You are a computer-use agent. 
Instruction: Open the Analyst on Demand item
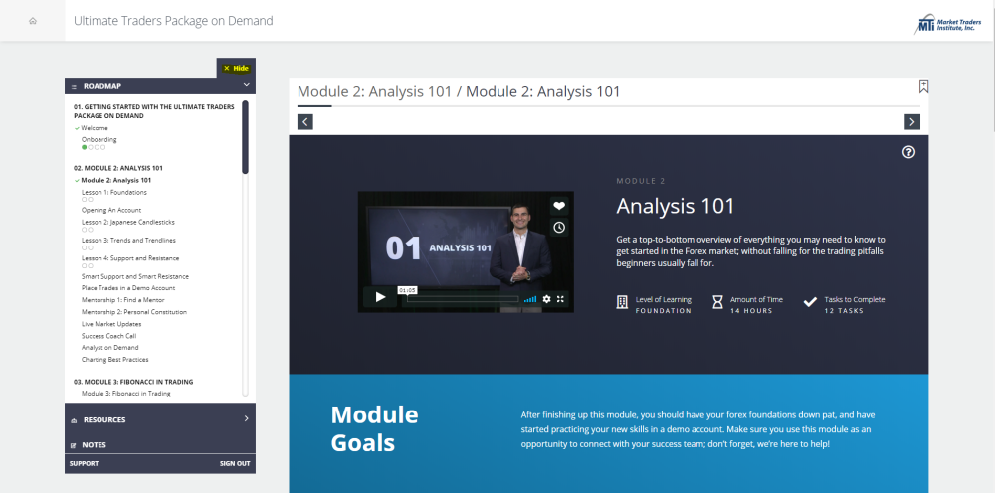(x=109, y=347)
